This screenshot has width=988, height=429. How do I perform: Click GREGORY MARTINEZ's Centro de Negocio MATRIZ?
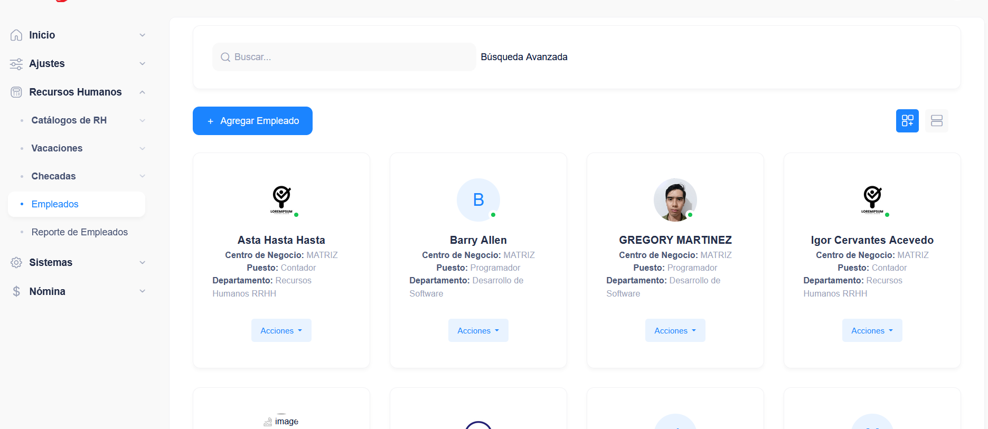[675, 255]
